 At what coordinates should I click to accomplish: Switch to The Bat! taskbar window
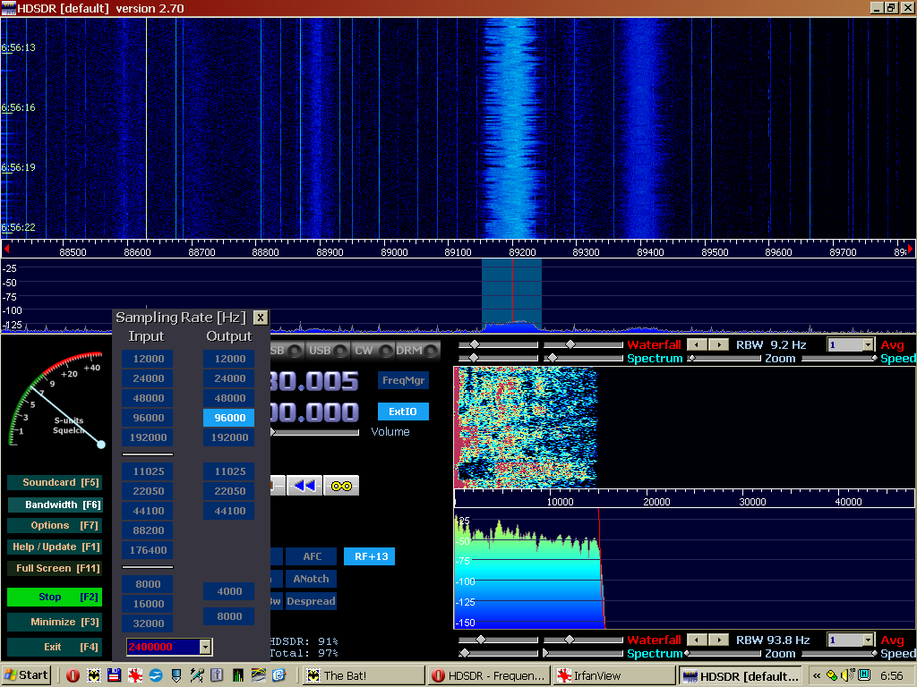(x=362, y=676)
